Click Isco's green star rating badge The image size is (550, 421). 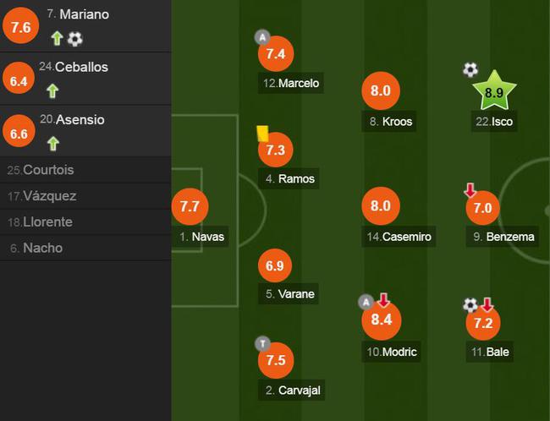point(494,91)
